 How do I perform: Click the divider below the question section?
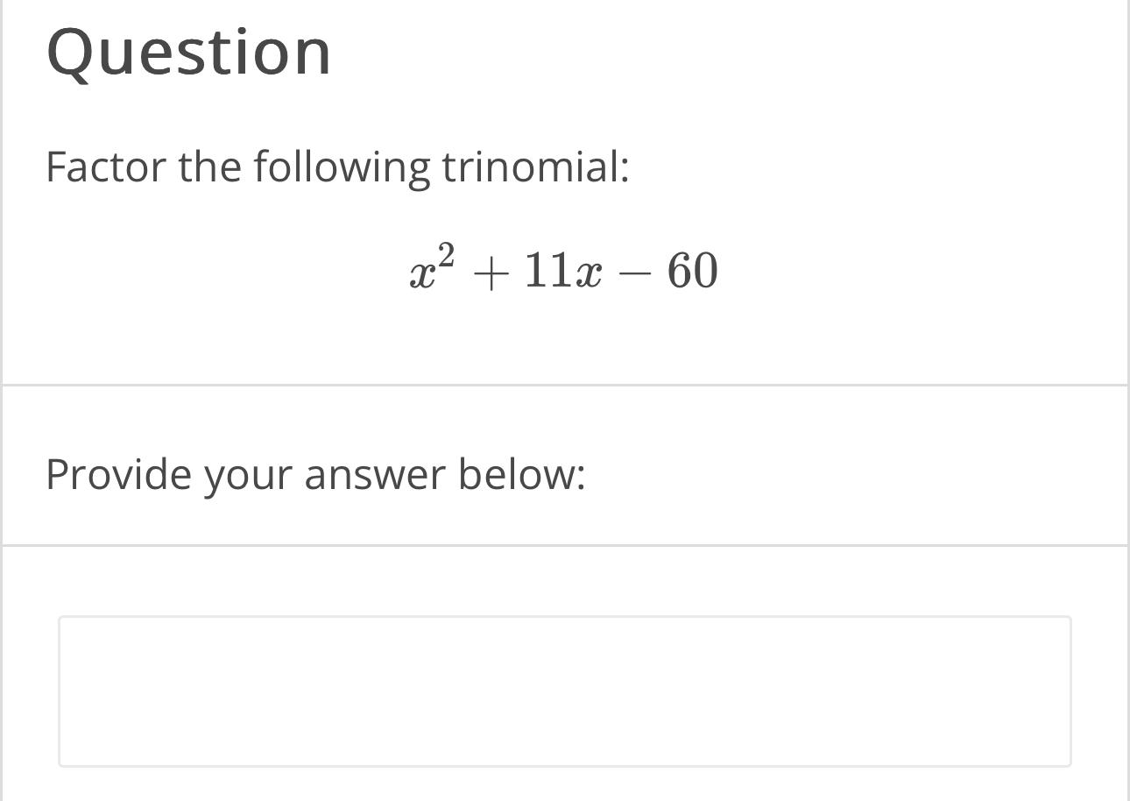point(565,382)
